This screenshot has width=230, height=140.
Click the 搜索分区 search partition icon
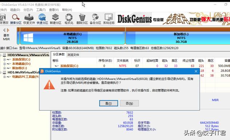click(x=16, y=17)
